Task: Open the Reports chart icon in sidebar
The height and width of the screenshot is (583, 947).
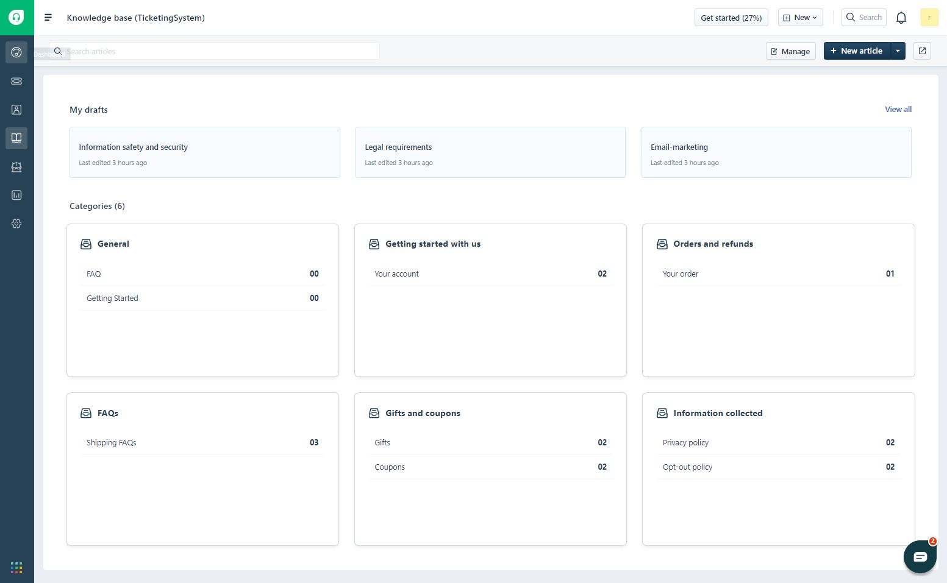Action: click(16, 195)
